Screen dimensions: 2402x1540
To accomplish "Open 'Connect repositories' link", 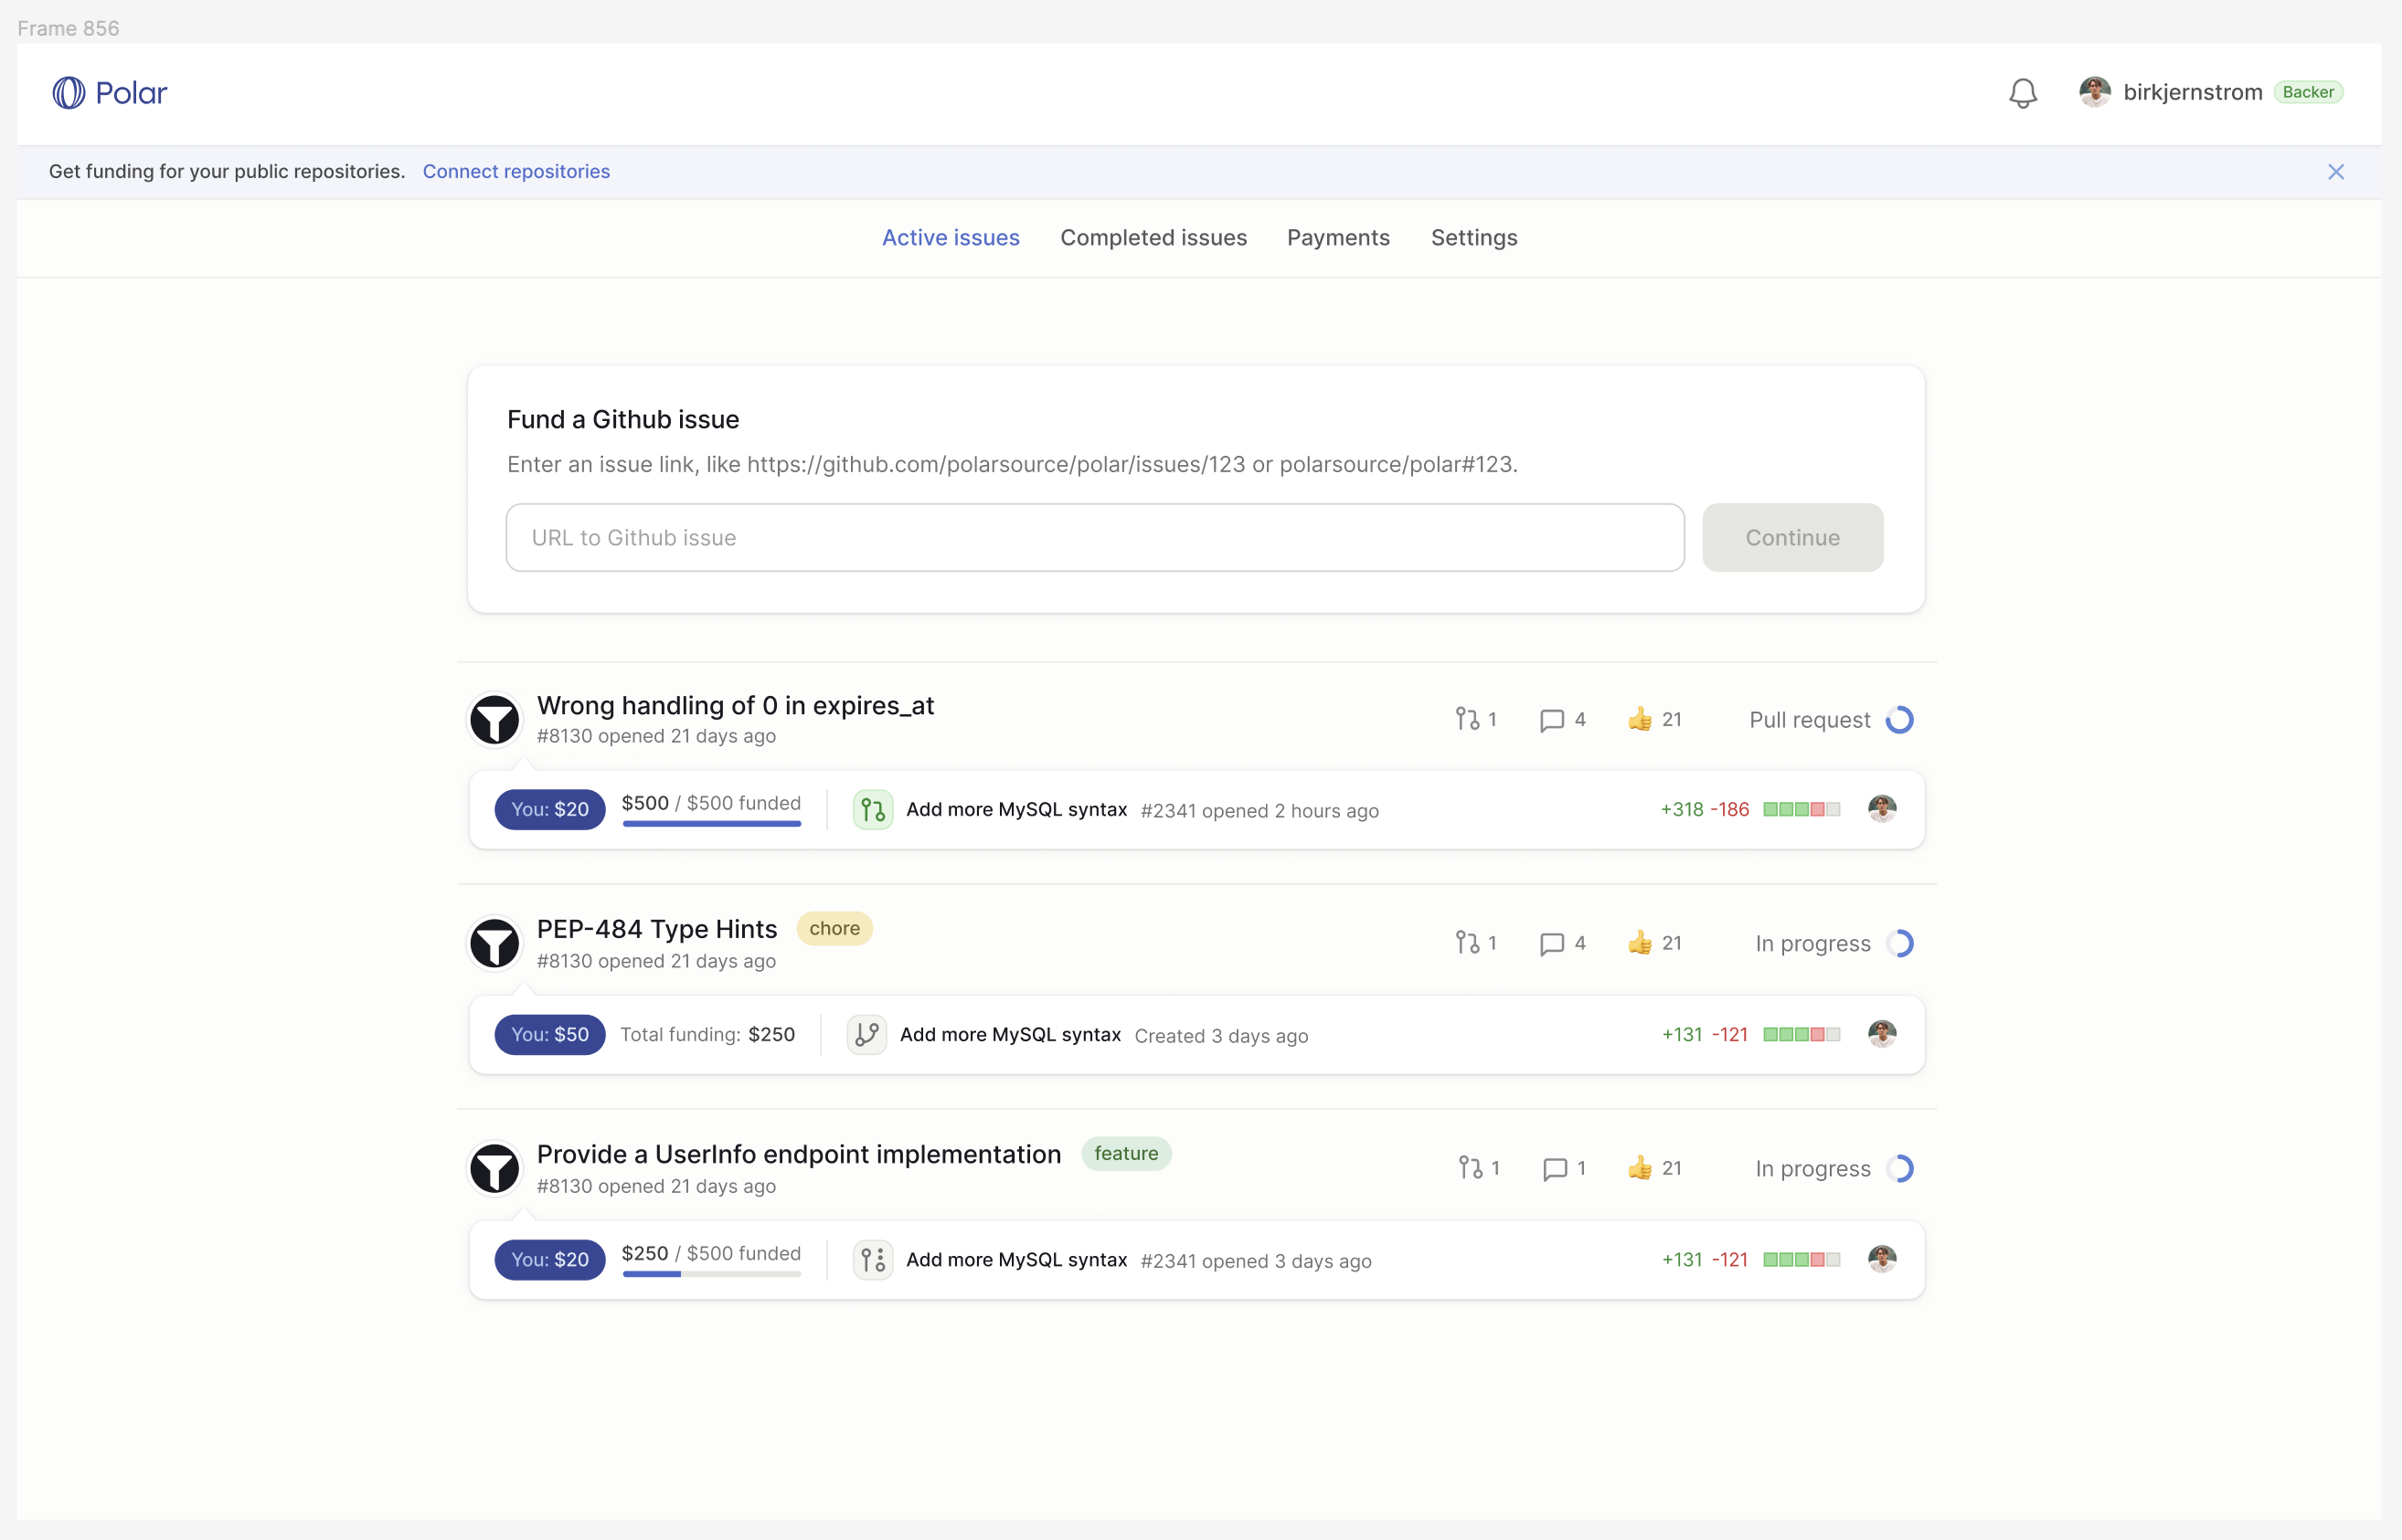I will coord(516,171).
